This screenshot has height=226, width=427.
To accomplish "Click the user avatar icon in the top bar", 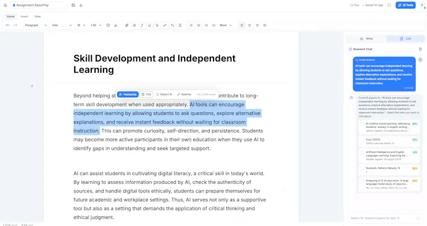I will (x=422, y=5).
